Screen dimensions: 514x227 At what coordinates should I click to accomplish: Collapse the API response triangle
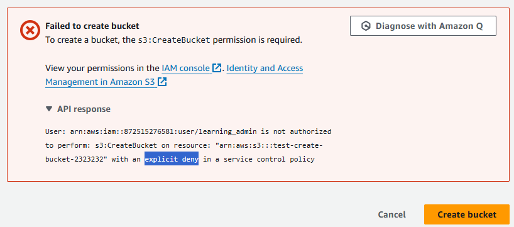tap(49, 109)
